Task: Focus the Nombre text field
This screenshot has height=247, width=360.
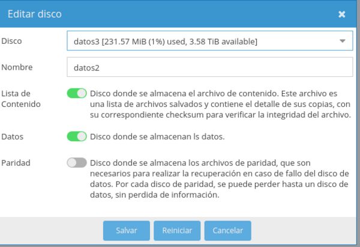Action: tap(209, 67)
